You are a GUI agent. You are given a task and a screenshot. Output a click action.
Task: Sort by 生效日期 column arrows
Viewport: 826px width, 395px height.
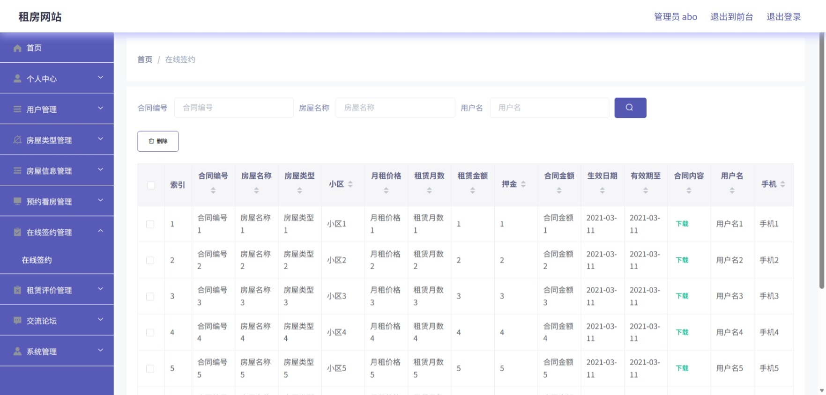tap(603, 190)
